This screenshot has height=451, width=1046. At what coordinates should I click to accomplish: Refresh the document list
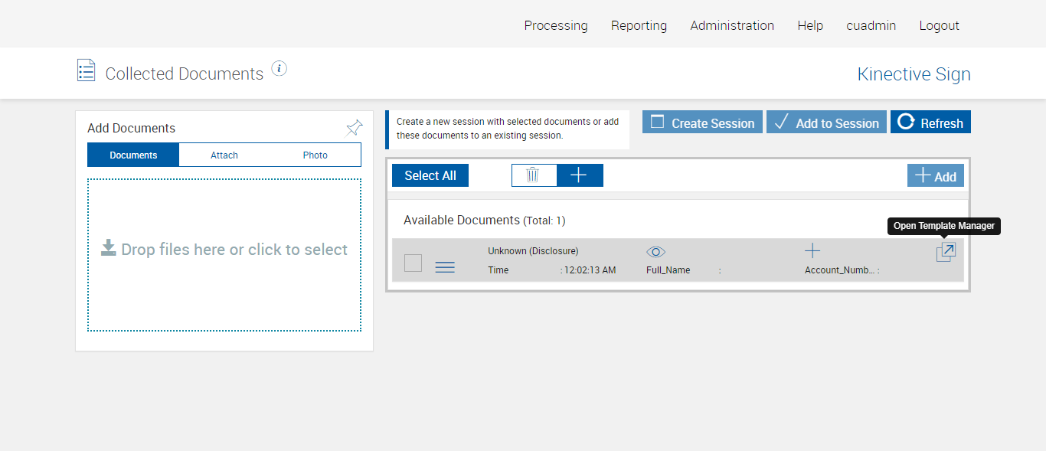930,123
